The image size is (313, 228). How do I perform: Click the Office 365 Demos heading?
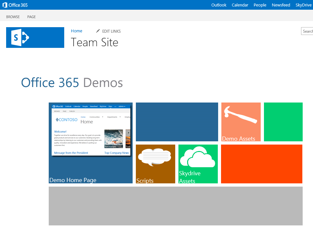pyautogui.click(x=72, y=82)
